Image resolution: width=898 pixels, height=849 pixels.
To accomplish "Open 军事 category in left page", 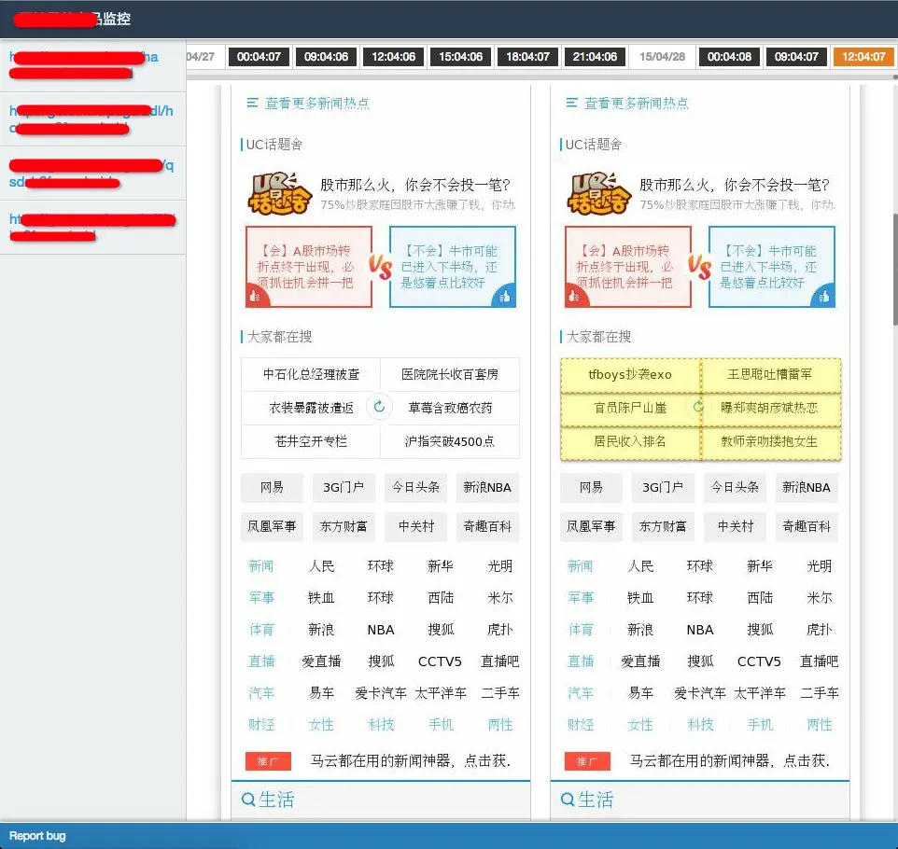I will pos(261,598).
